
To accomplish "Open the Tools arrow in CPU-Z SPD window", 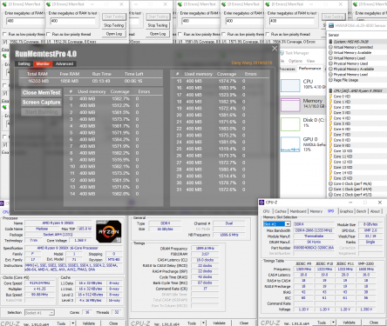I will coord(334,323).
